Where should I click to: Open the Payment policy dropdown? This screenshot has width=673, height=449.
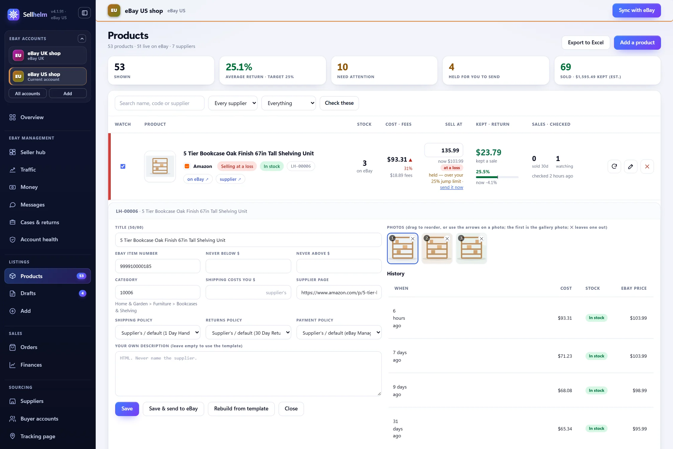click(x=339, y=333)
